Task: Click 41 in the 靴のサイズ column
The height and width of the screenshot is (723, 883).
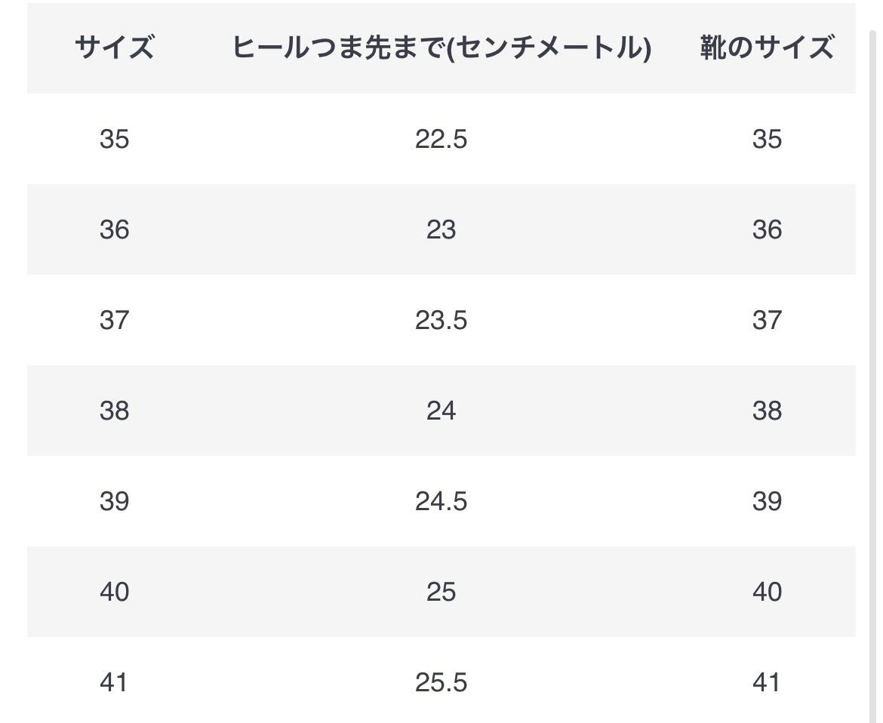Action: point(767,682)
